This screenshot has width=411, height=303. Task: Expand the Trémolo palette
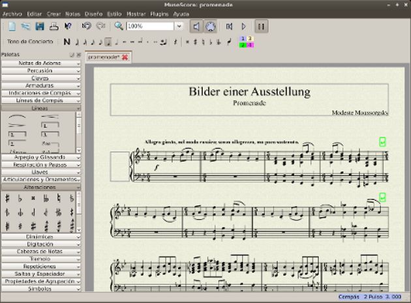coord(41,259)
